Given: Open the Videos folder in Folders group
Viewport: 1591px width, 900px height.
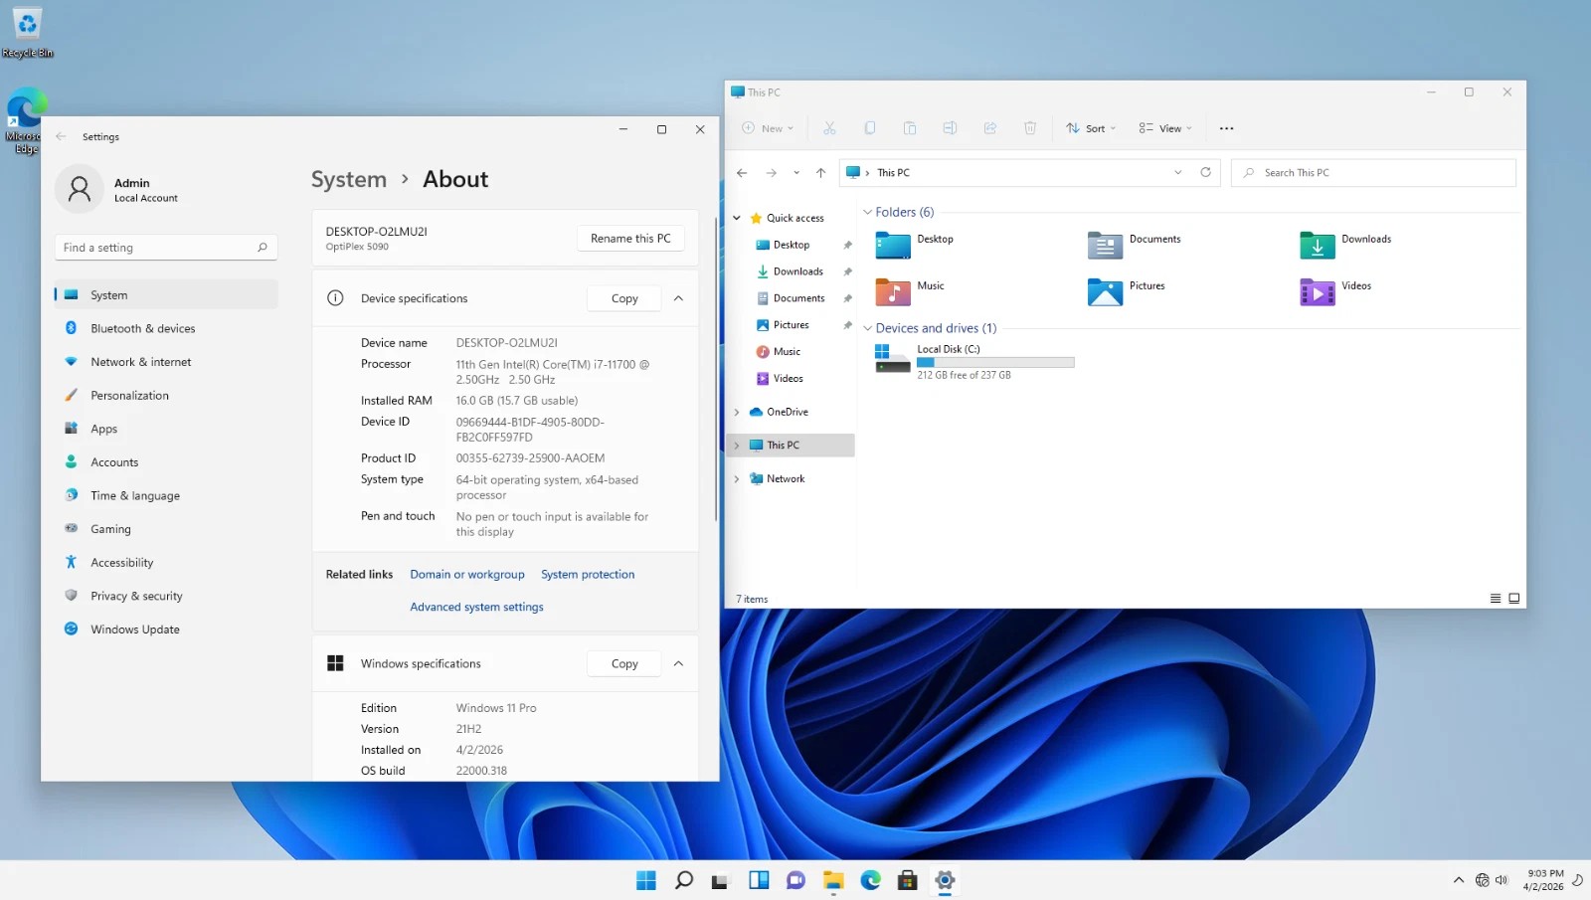Looking at the screenshot, I should (x=1335, y=291).
